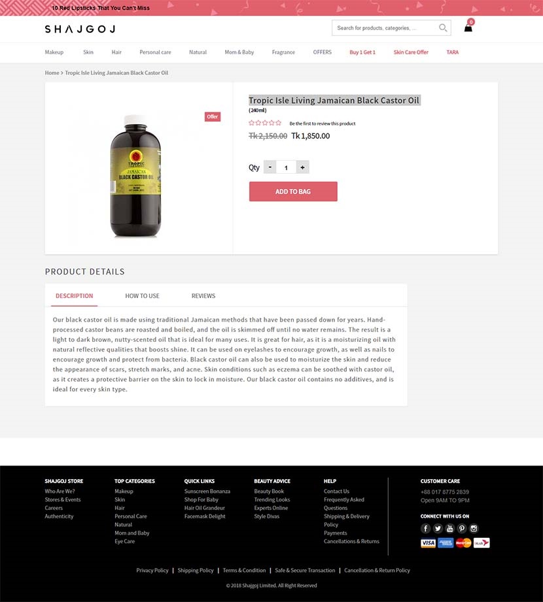Open the Reviews tab
Image resolution: width=543 pixels, height=602 pixels.
coord(203,296)
